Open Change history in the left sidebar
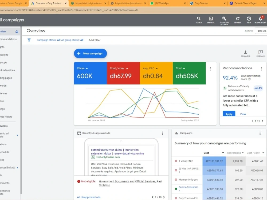This screenshot has width=267, height=200. click(x=6, y=117)
